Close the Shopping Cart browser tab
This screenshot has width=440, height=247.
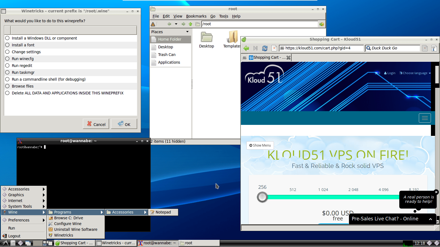(288, 58)
